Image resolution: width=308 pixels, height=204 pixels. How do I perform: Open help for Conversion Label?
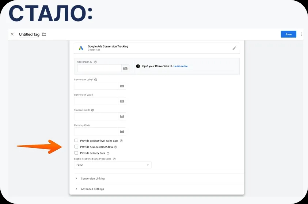(x=96, y=80)
